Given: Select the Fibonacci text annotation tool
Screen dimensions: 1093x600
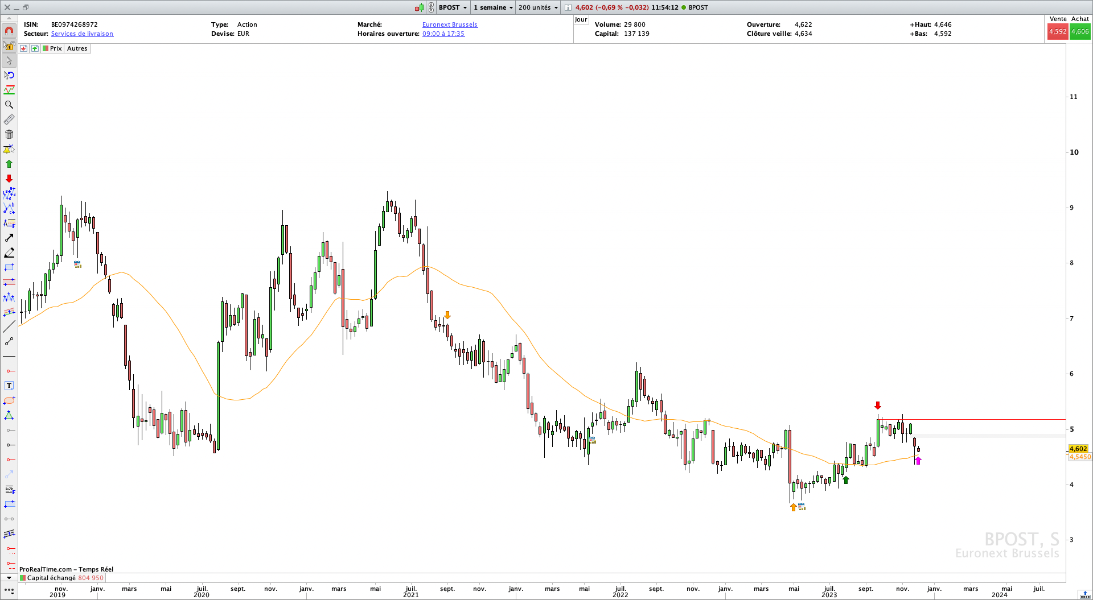Looking at the screenshot, I should (9, 223).
